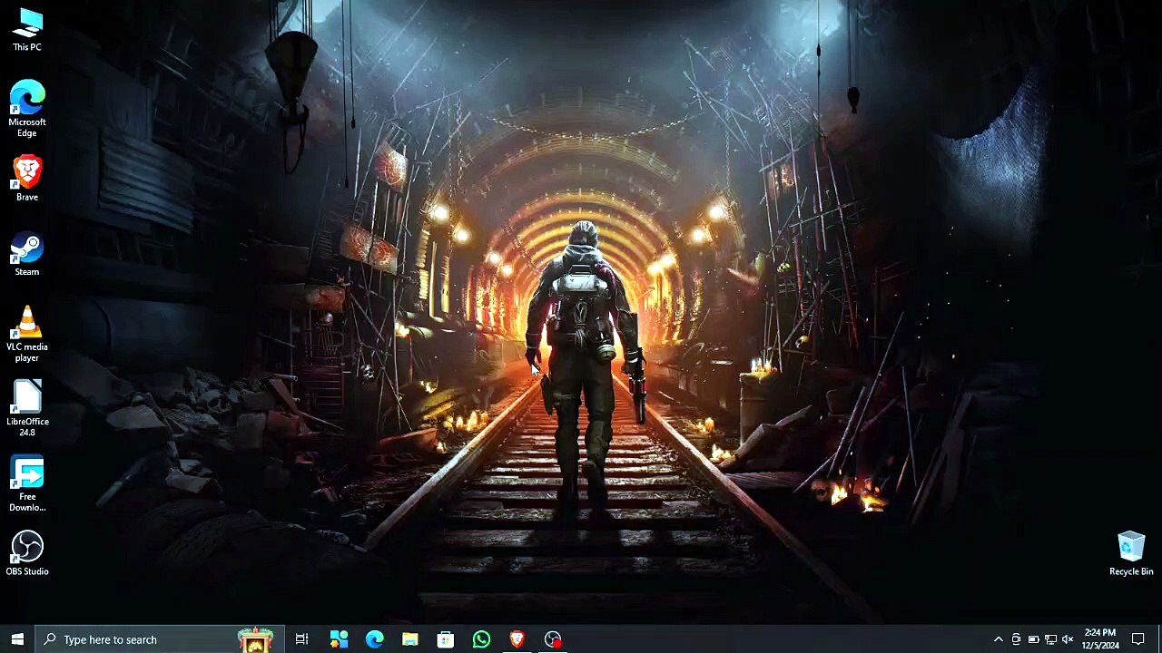
Task: Click the Show Desktop strip on the taskbar edge
Action: click(x=1159, y=639)
